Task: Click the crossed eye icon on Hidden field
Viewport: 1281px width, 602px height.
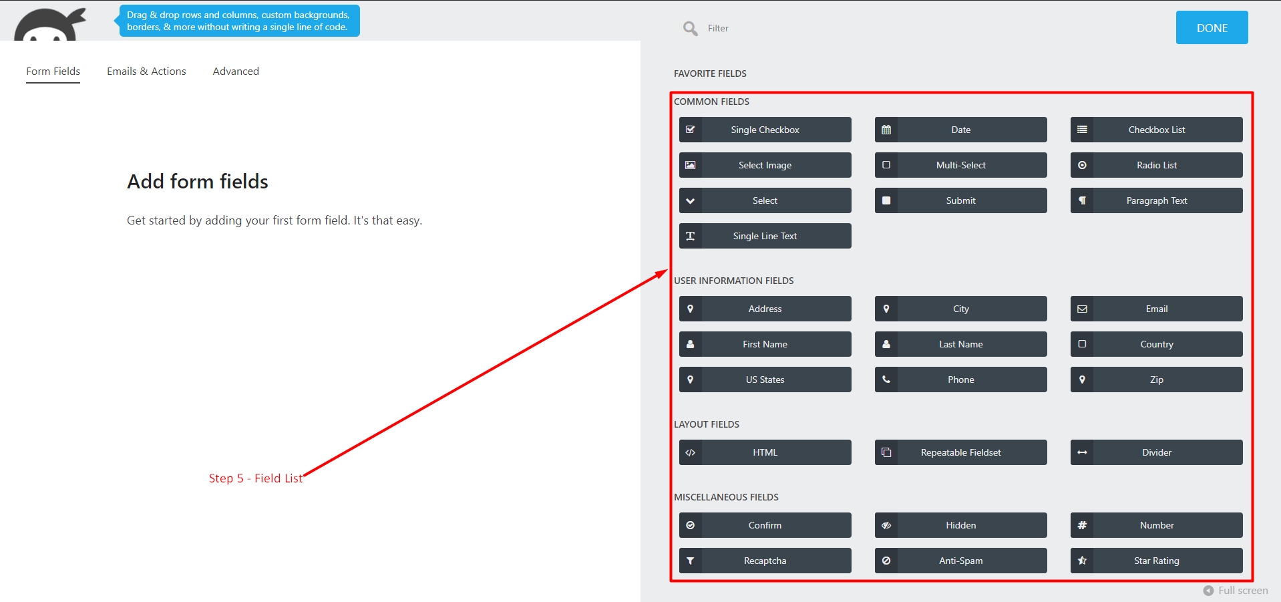Action: [x=886, y=525]
